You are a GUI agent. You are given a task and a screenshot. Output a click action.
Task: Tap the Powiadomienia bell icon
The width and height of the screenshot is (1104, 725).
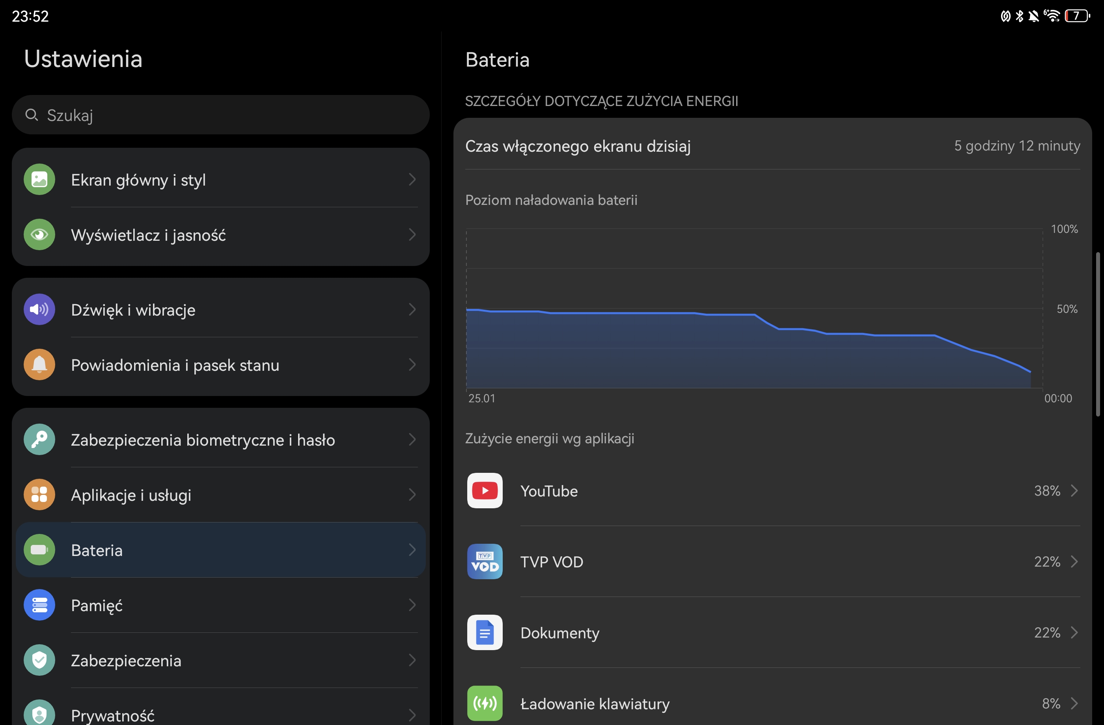(x=39, y=365)
